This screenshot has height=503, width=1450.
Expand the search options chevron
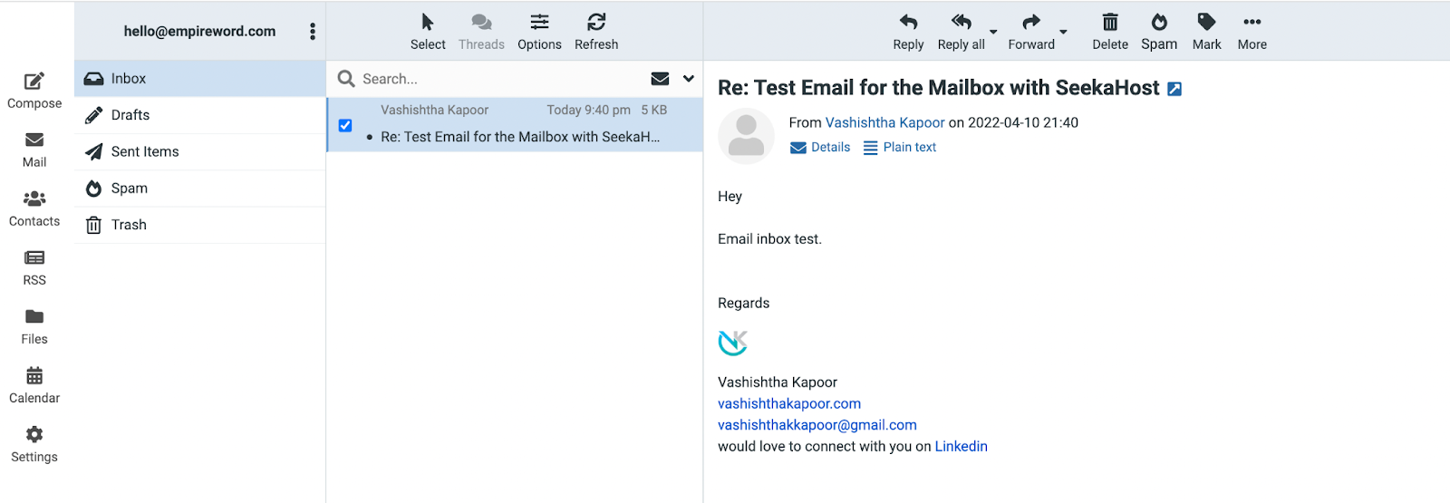point(689,79)
